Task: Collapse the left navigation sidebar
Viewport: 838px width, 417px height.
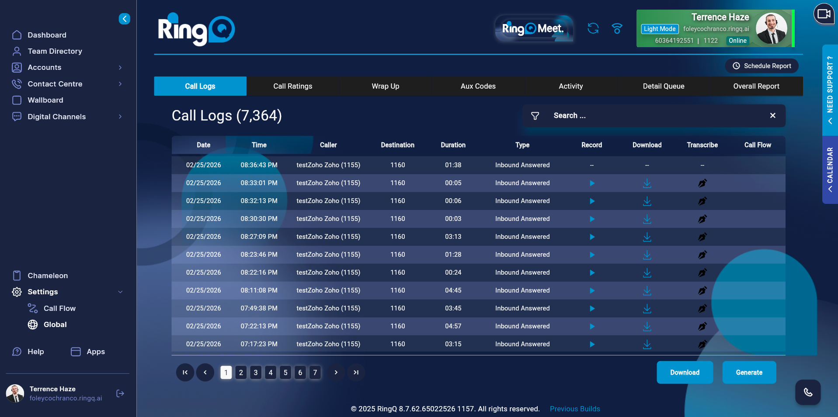Action: (x=124, y=19)
